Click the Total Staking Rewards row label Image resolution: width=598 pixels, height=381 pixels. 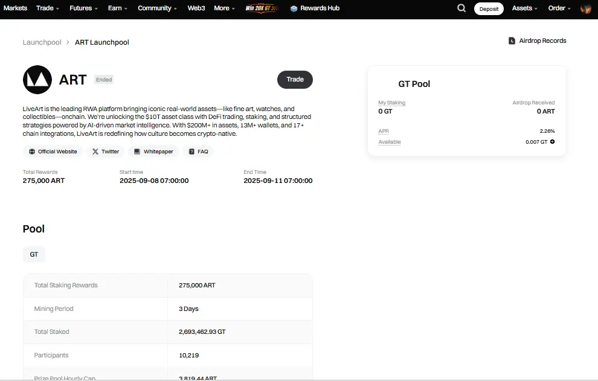(x=66, y=285)
